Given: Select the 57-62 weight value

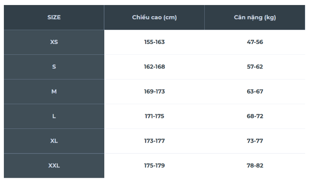Looking at the screenshot, I should coord(255,67).
